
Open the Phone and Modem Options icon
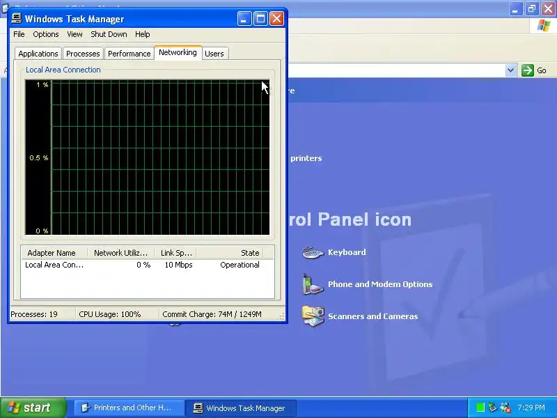tap(312, 284)
